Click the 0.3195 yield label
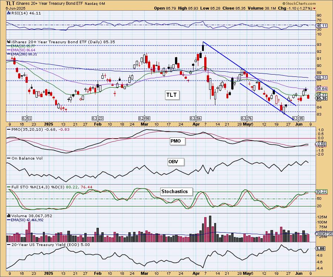The width and height of the screenshot is (333, 277). (x=298, y=118)
